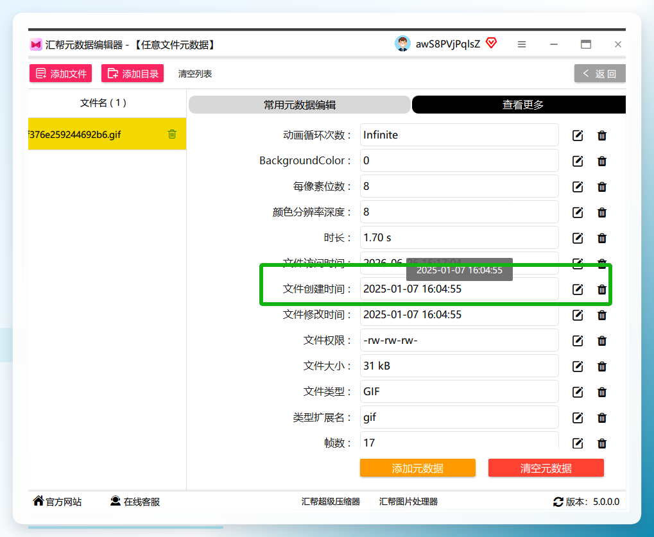
Task: Edit the 时长 duration value icon
Action: pyautogui.click(x=578, y=238)
